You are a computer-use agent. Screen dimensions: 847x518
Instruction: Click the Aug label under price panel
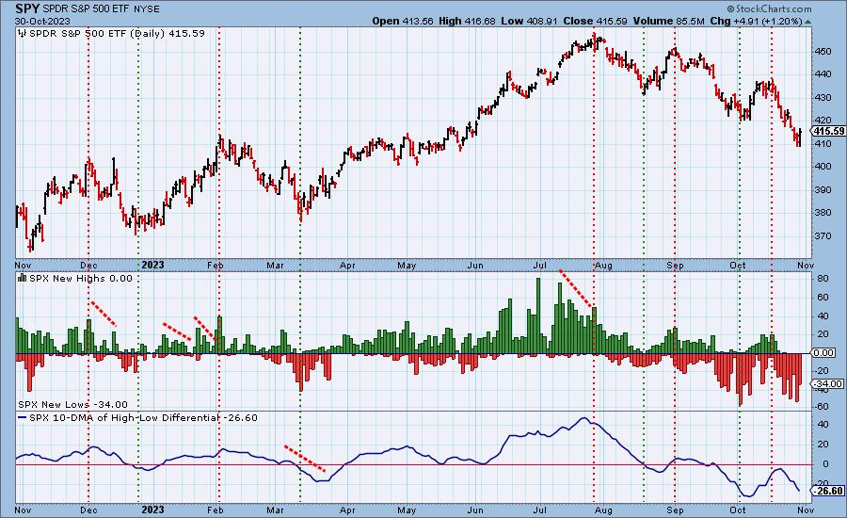coord(603,266)
